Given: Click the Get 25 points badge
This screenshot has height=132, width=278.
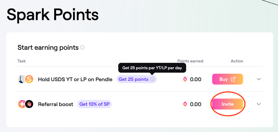Looking at the screenshot, I should point(136,79).
